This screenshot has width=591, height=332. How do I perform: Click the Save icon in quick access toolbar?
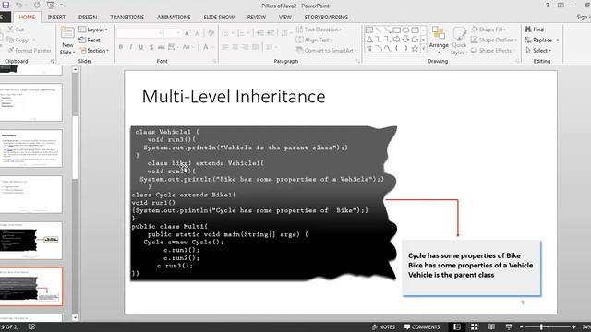pos(6,6)
